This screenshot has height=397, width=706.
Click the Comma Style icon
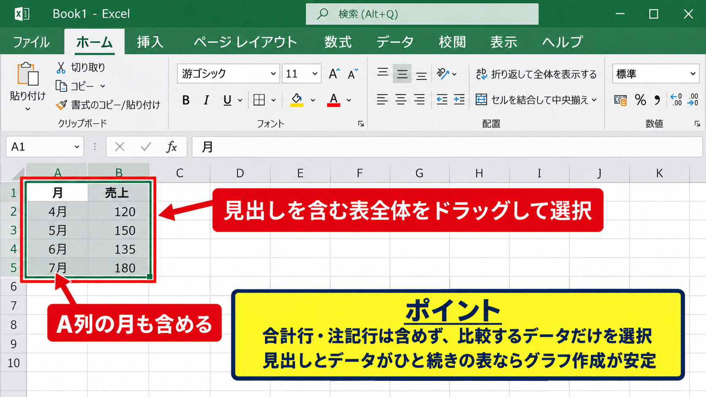click(x=657, y=100)
